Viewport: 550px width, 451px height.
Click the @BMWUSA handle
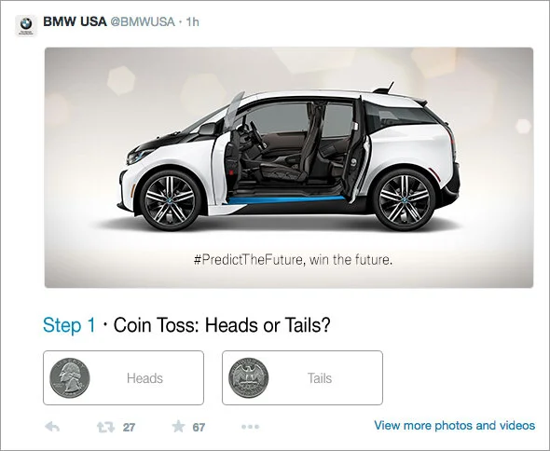(x=143, y=22)
